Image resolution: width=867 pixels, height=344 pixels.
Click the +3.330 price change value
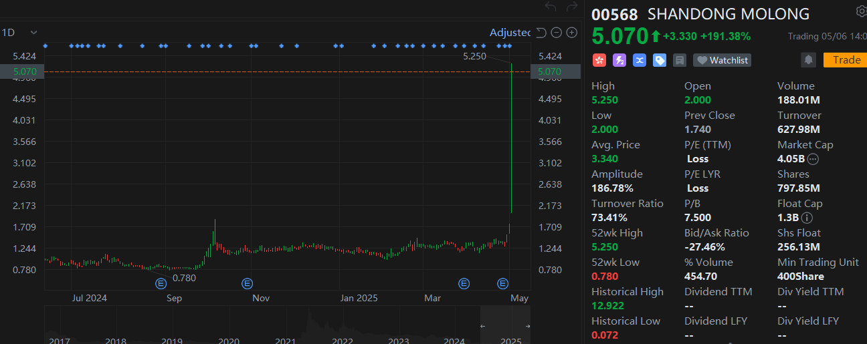pyautogui.click(x=680, y=36)
